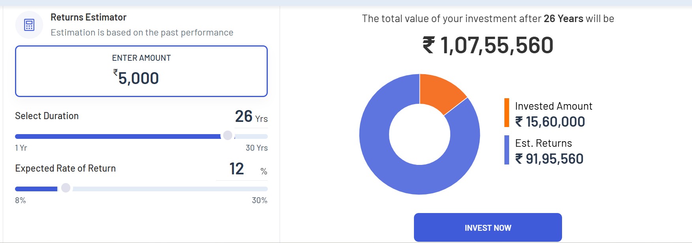Click the orange Invested Amount donut segment
Screen dimensions: 692x243
coord(440,92)
